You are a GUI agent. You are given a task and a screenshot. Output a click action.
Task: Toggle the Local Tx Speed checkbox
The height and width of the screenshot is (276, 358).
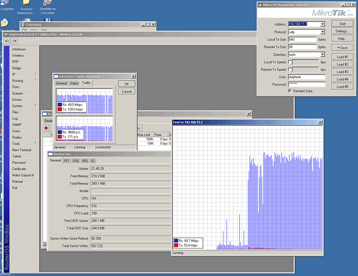click(x=290, y=62)
